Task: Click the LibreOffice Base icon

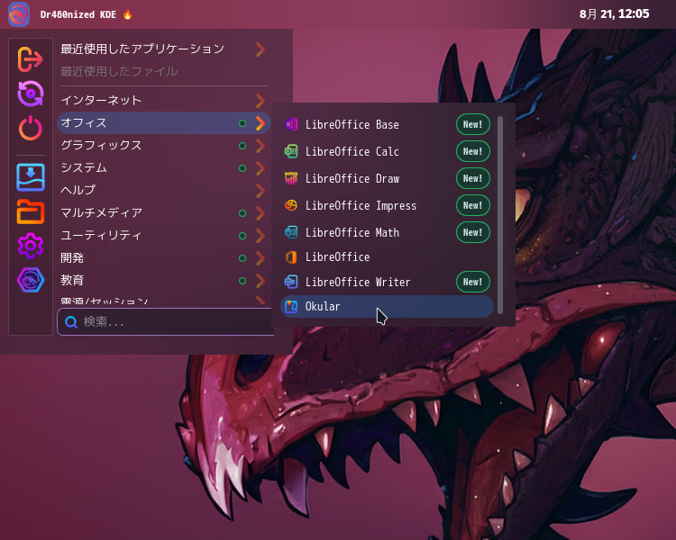Action: click(291, 124)
